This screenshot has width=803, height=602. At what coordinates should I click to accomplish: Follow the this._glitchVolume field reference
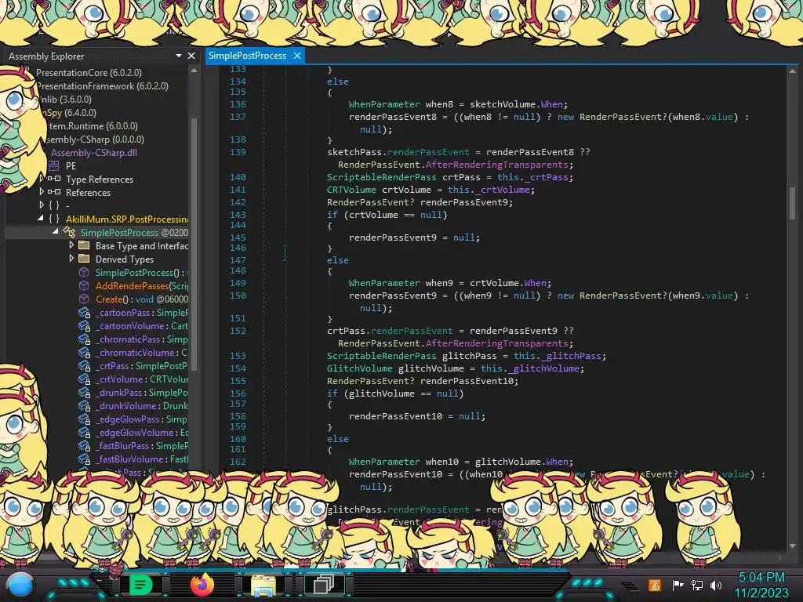click(529, 368)
